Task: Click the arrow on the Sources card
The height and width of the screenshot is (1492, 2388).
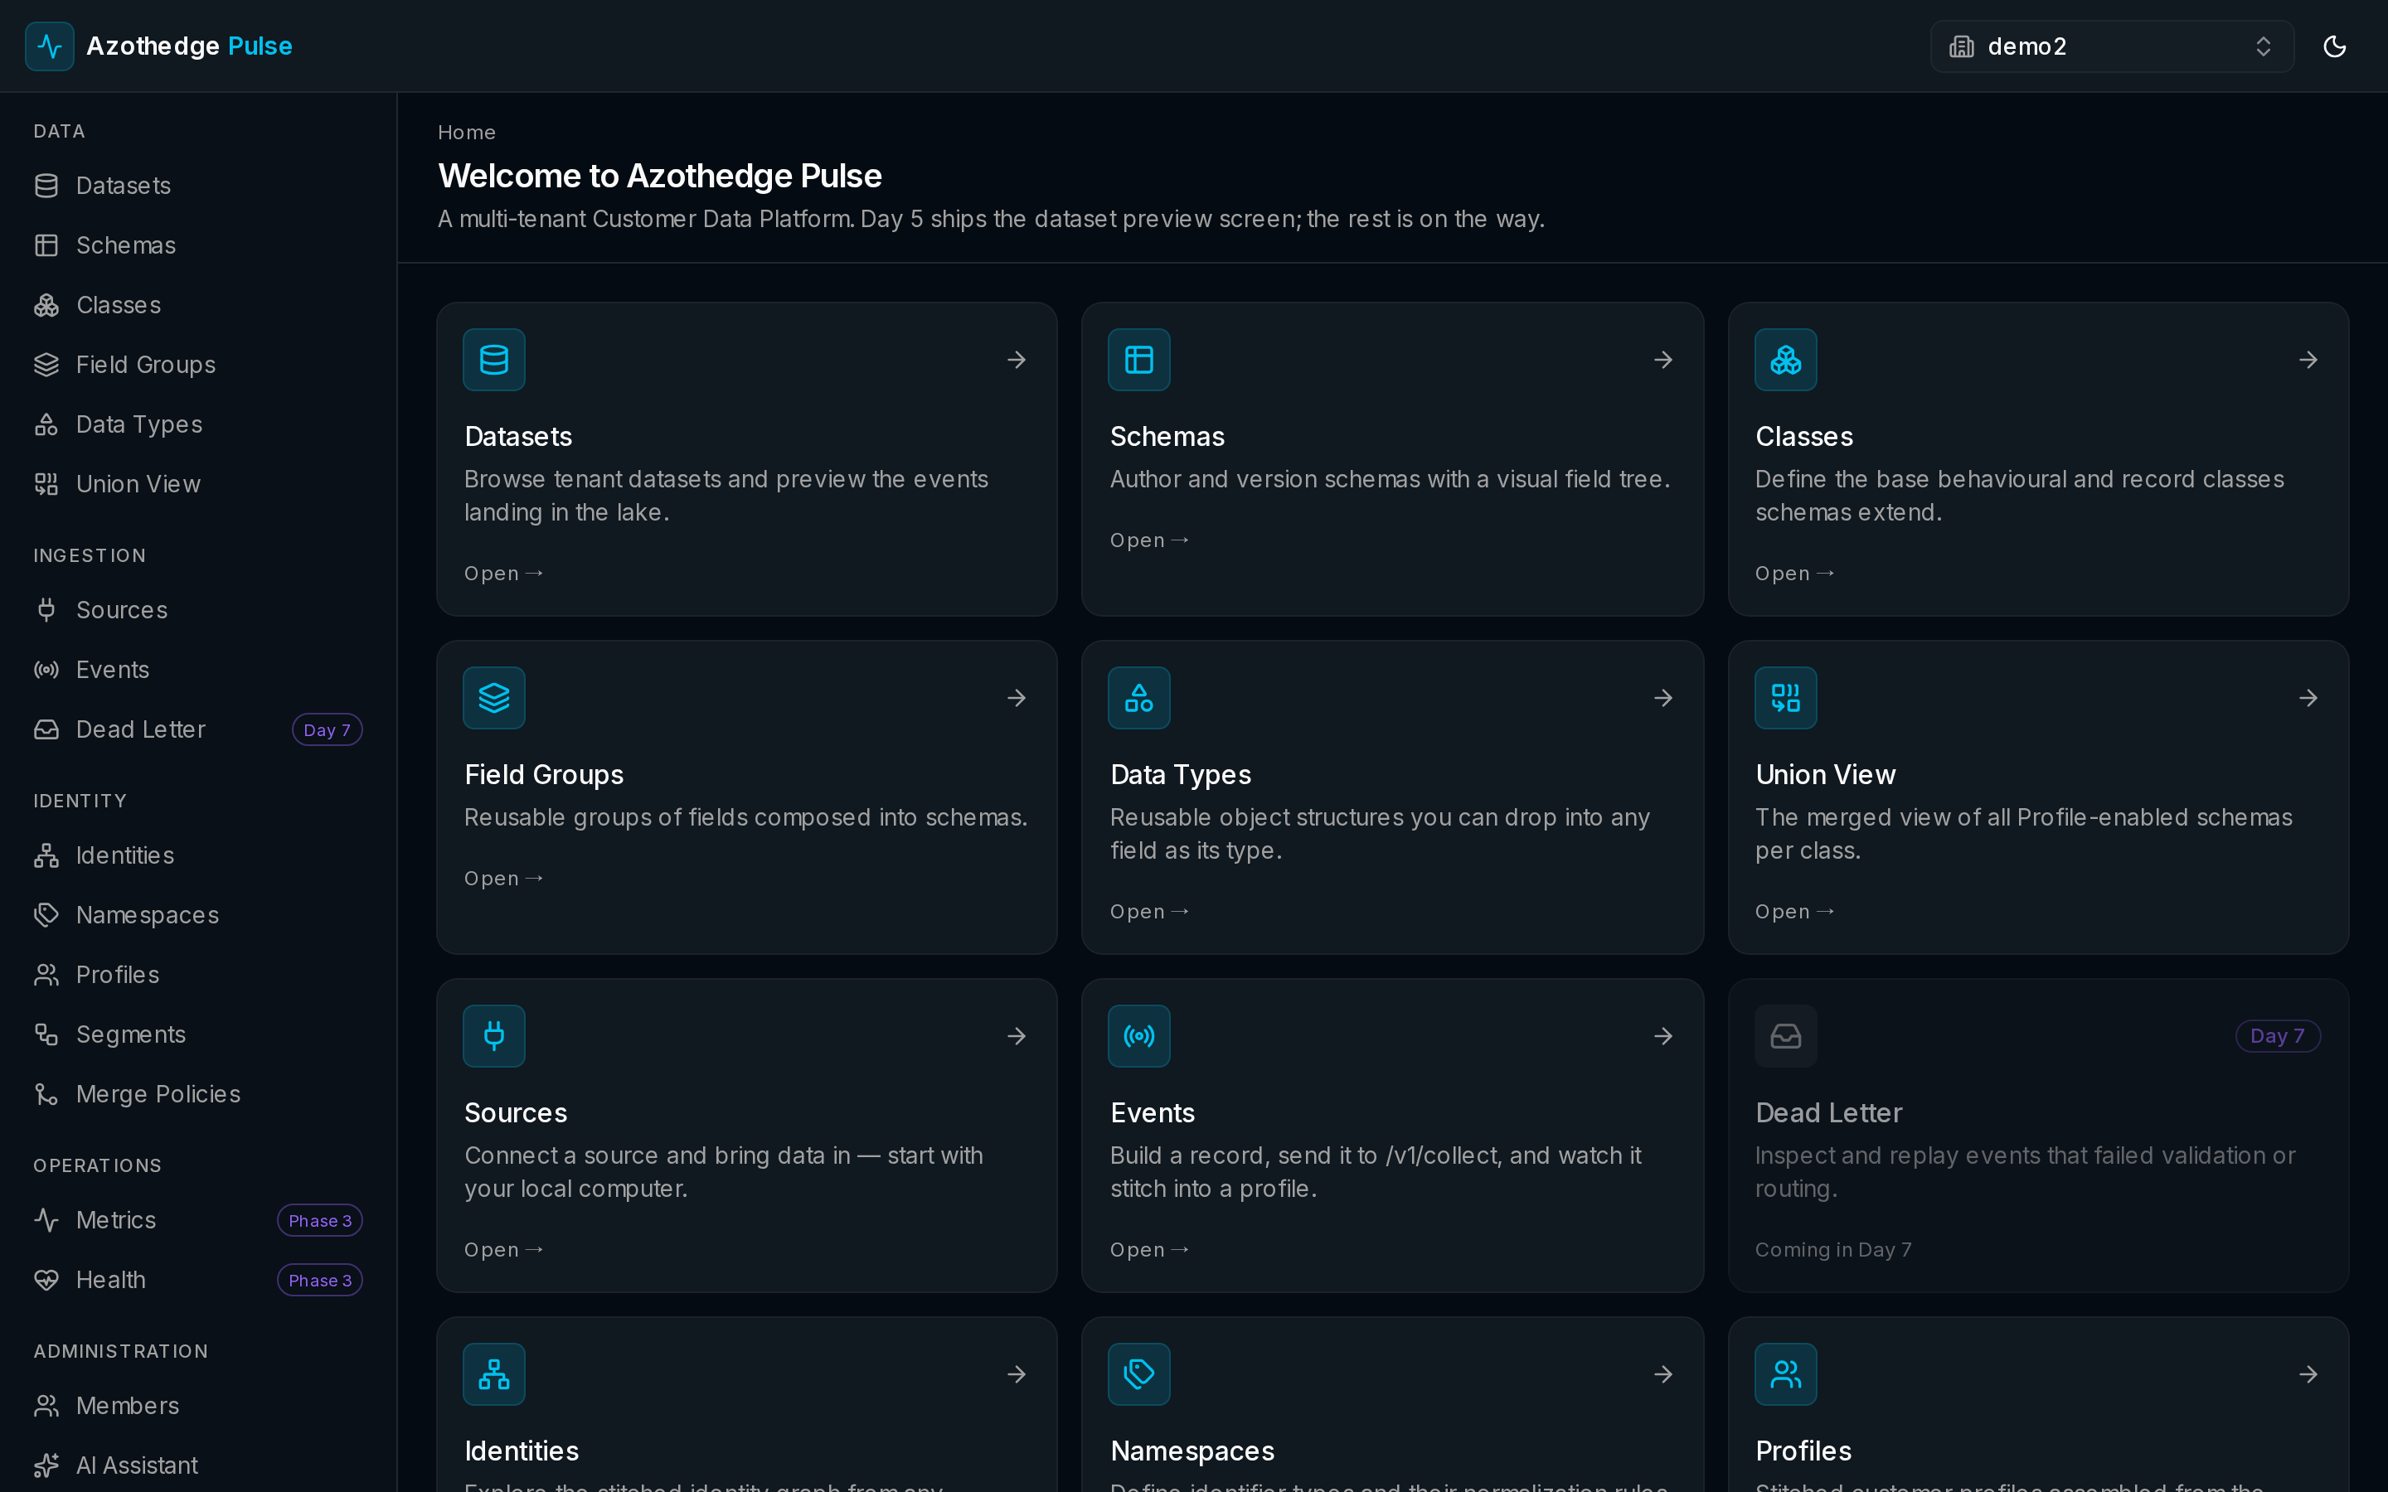Action: coord(1017,1036)
